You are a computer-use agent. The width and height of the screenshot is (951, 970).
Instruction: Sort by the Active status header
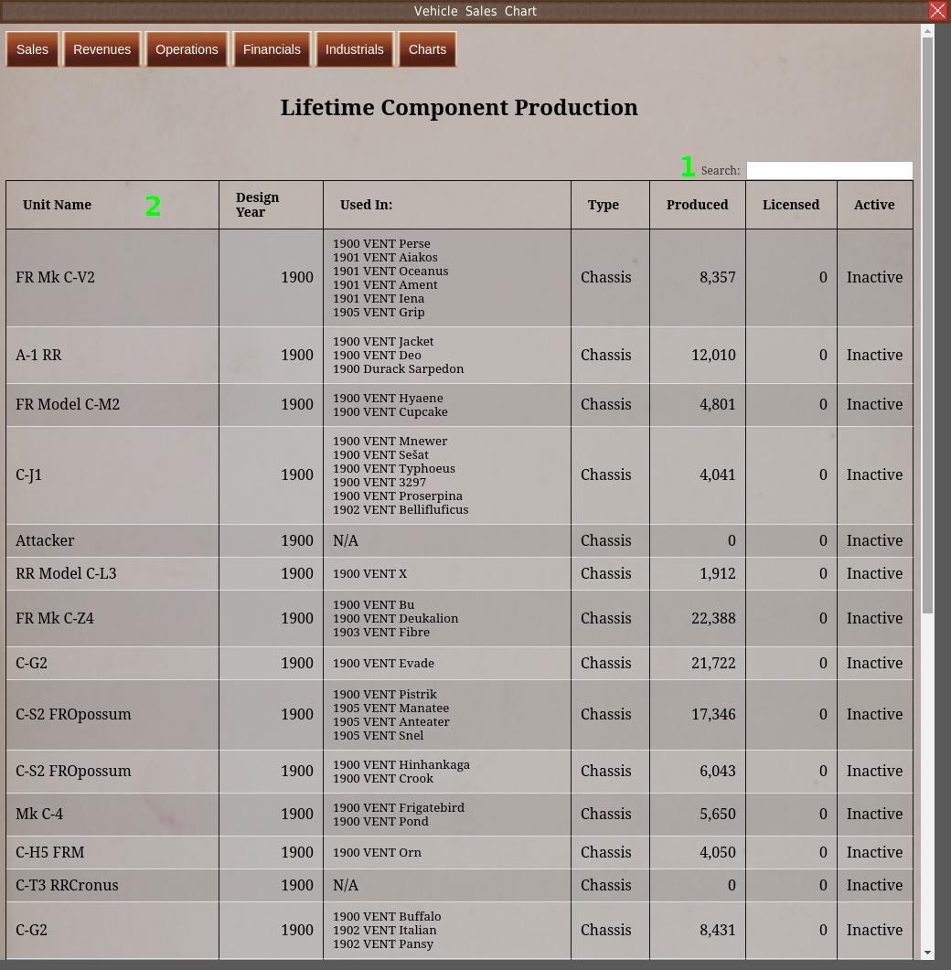873,205
